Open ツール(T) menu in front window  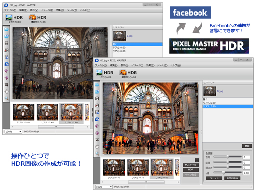coord(162,65)
